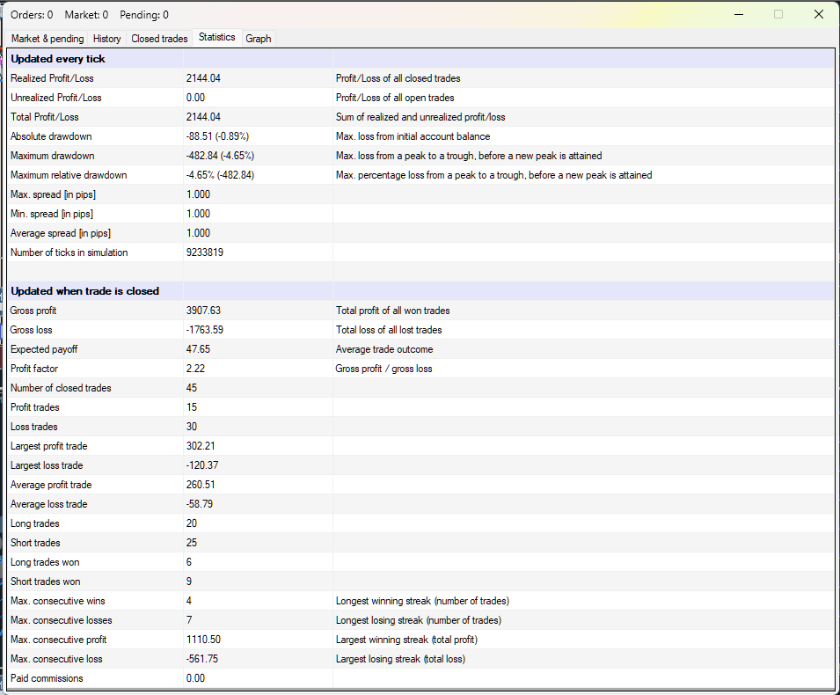Click the Gross profit value 3907.63

(203, 311)
